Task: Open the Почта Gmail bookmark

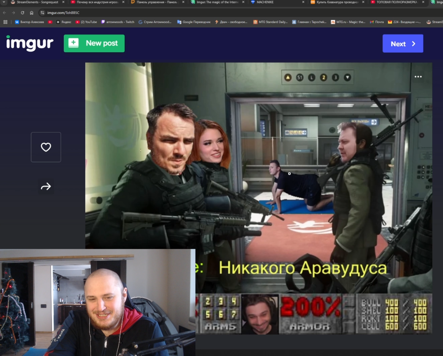Action: tap(377, 22)
